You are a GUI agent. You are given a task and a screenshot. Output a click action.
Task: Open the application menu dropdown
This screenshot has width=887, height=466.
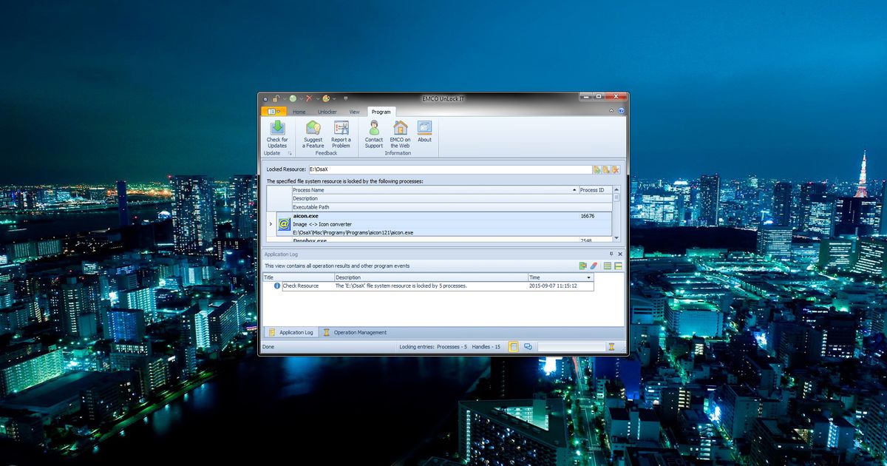(273, 112)
